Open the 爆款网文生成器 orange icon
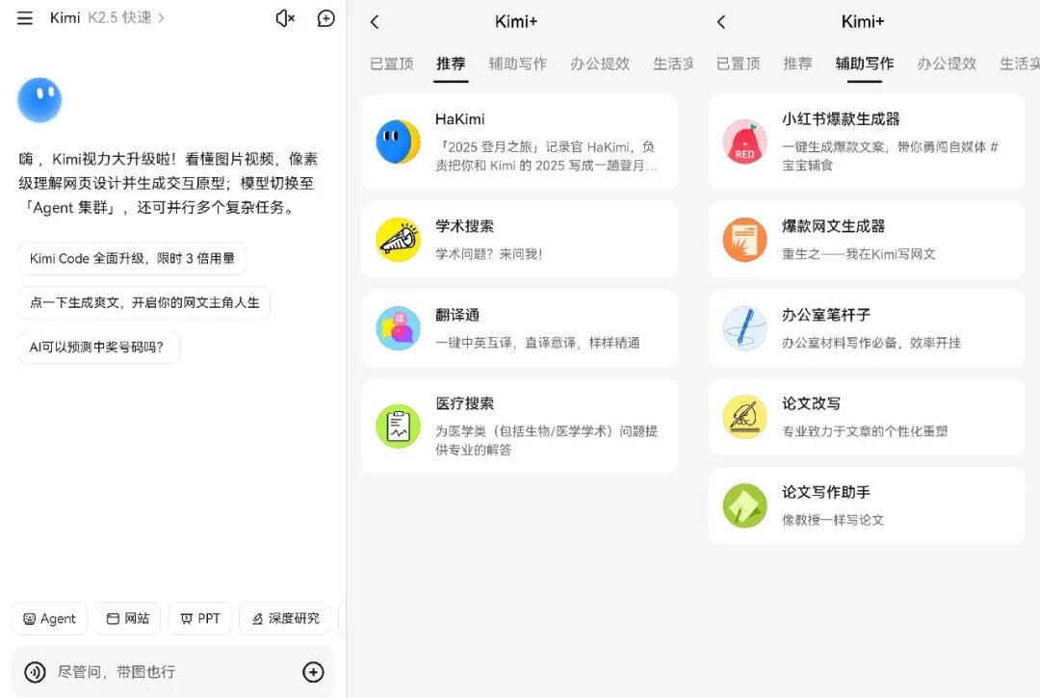The width and height of the screenshot is (1040, 698). point(744,240)
